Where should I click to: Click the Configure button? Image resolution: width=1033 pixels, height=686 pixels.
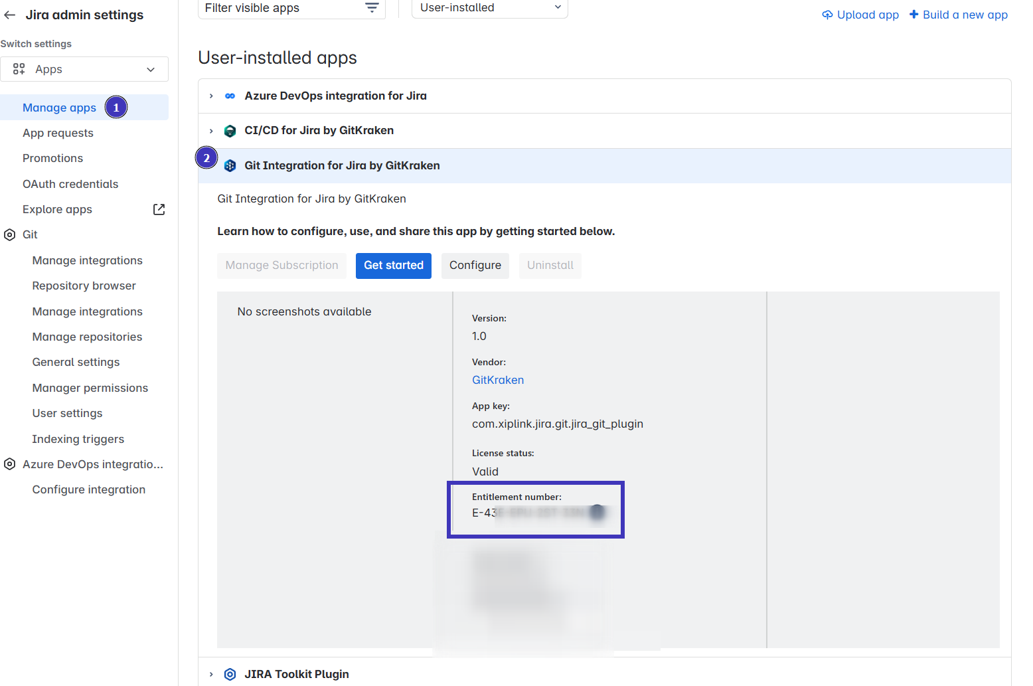(475, 266)
